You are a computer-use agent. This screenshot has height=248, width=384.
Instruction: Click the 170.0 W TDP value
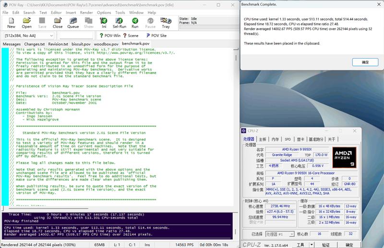(321, 155)
